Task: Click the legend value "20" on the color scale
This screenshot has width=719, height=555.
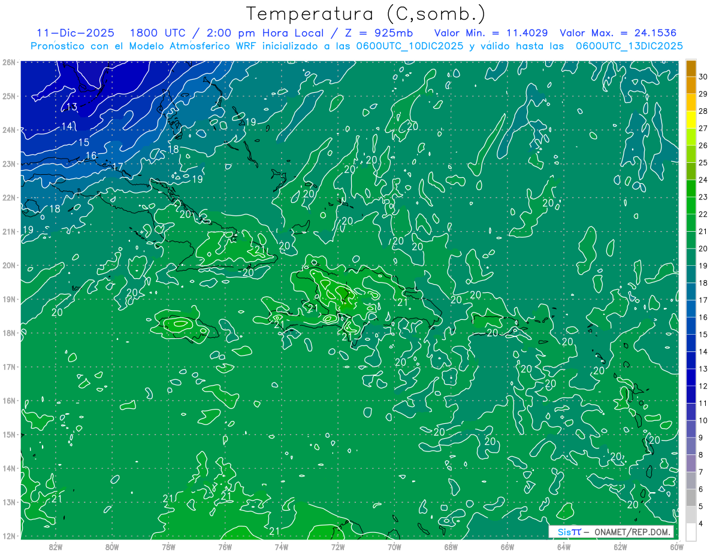Action: tap(703, 248)
